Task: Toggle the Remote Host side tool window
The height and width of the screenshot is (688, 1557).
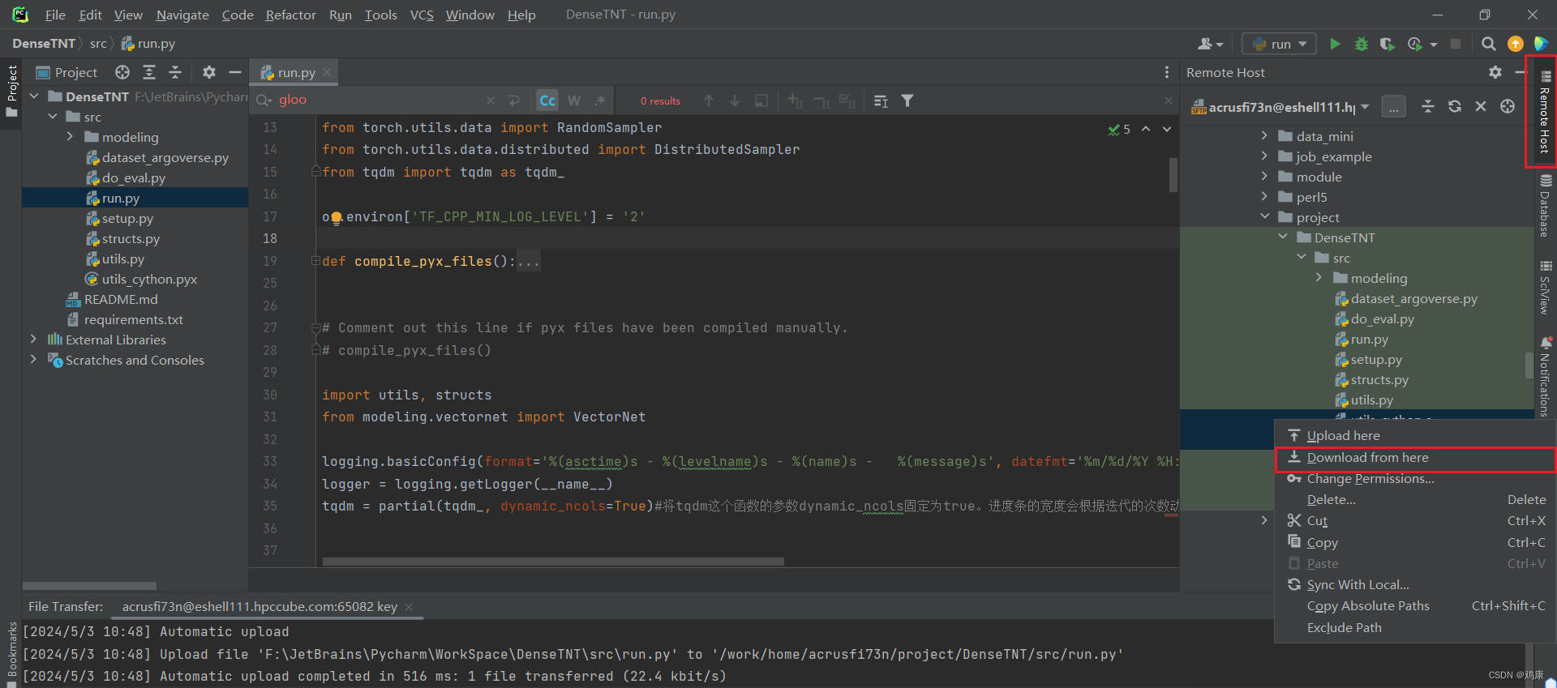Action: [x=1544, y=112]
